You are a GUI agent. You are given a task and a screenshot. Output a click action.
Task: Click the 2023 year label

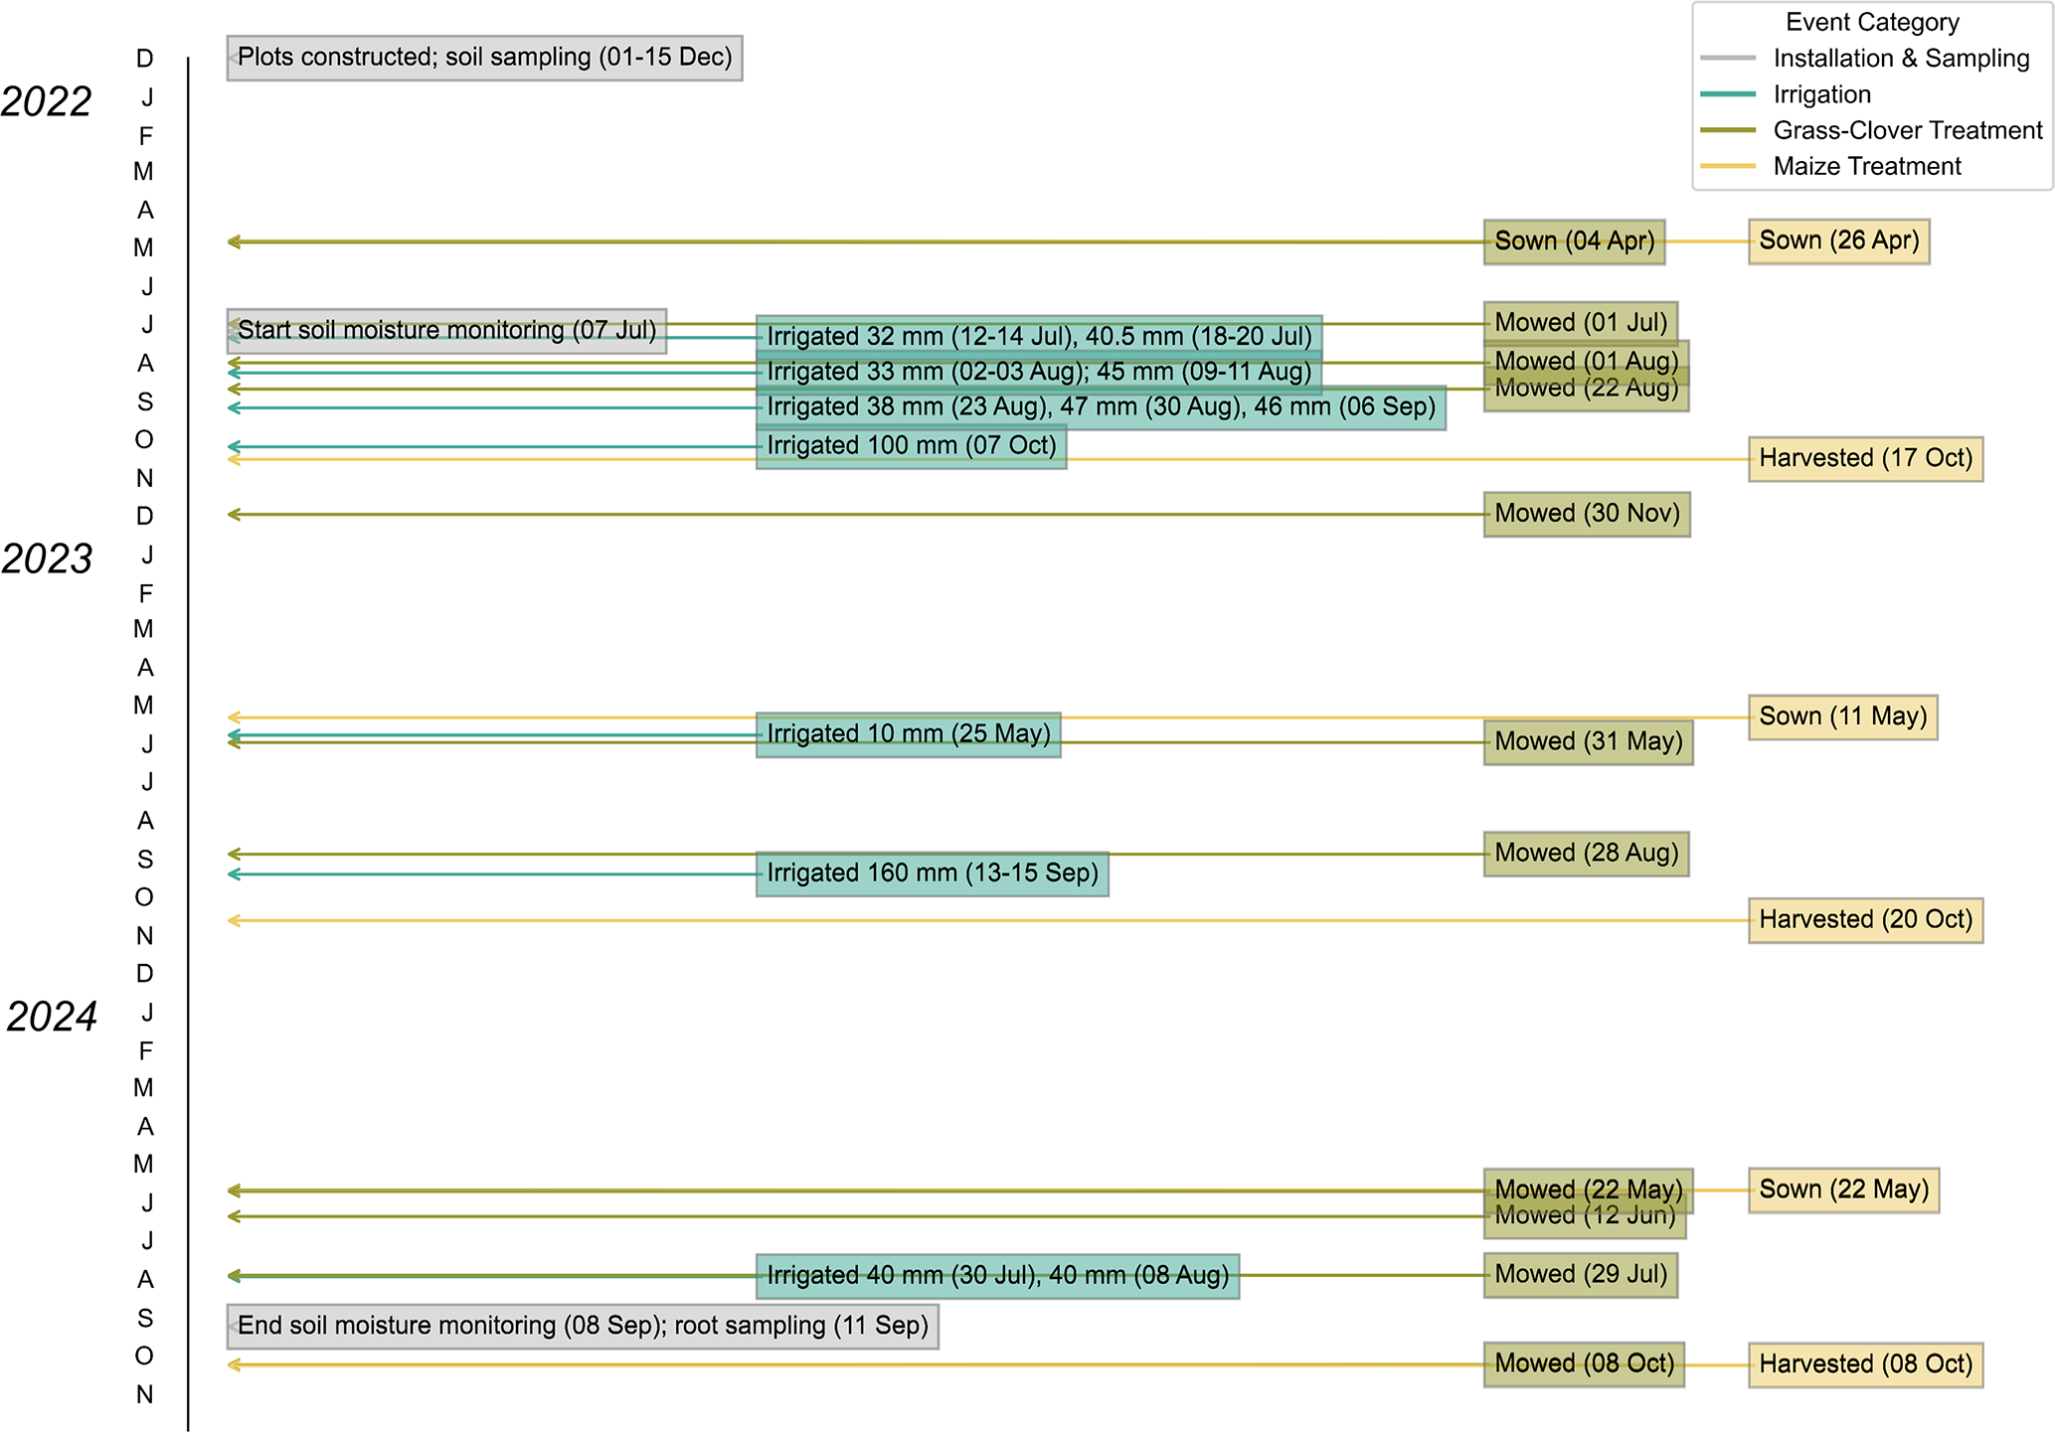coord(47,559)
